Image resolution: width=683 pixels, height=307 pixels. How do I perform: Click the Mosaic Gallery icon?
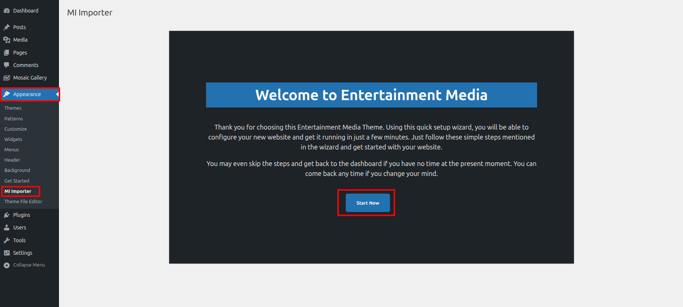coord(7,78)
